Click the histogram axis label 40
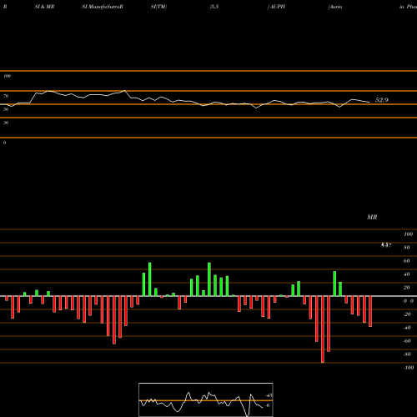 pos(406,274)
